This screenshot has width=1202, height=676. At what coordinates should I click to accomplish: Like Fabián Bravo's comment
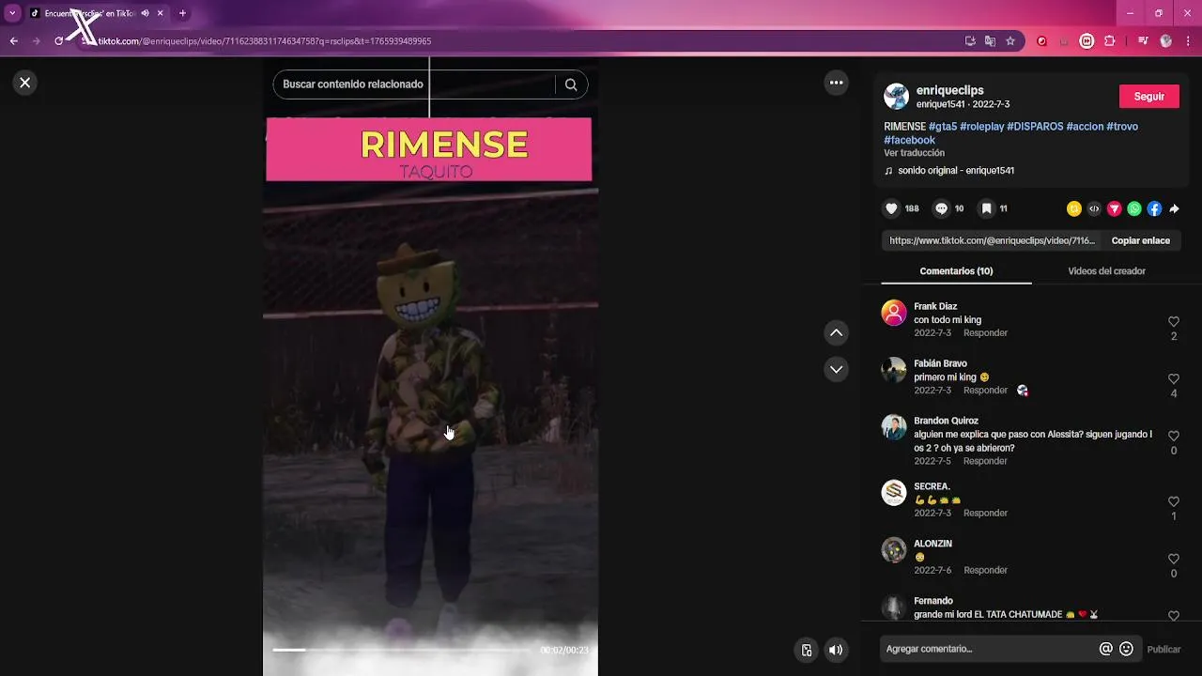coord(1174,379)
